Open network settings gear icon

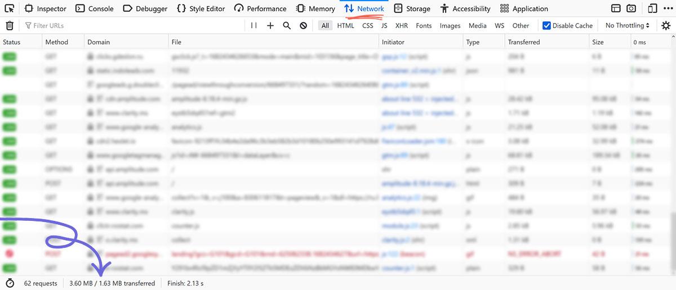tap(666, 25)
